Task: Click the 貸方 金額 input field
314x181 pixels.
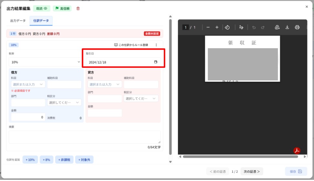Action: point(105,113)
